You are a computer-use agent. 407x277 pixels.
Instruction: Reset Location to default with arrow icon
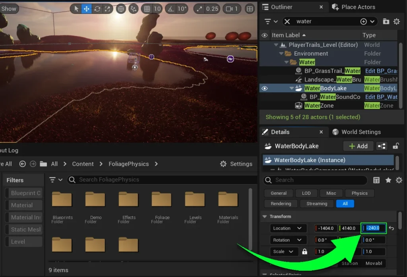(391, 228)
